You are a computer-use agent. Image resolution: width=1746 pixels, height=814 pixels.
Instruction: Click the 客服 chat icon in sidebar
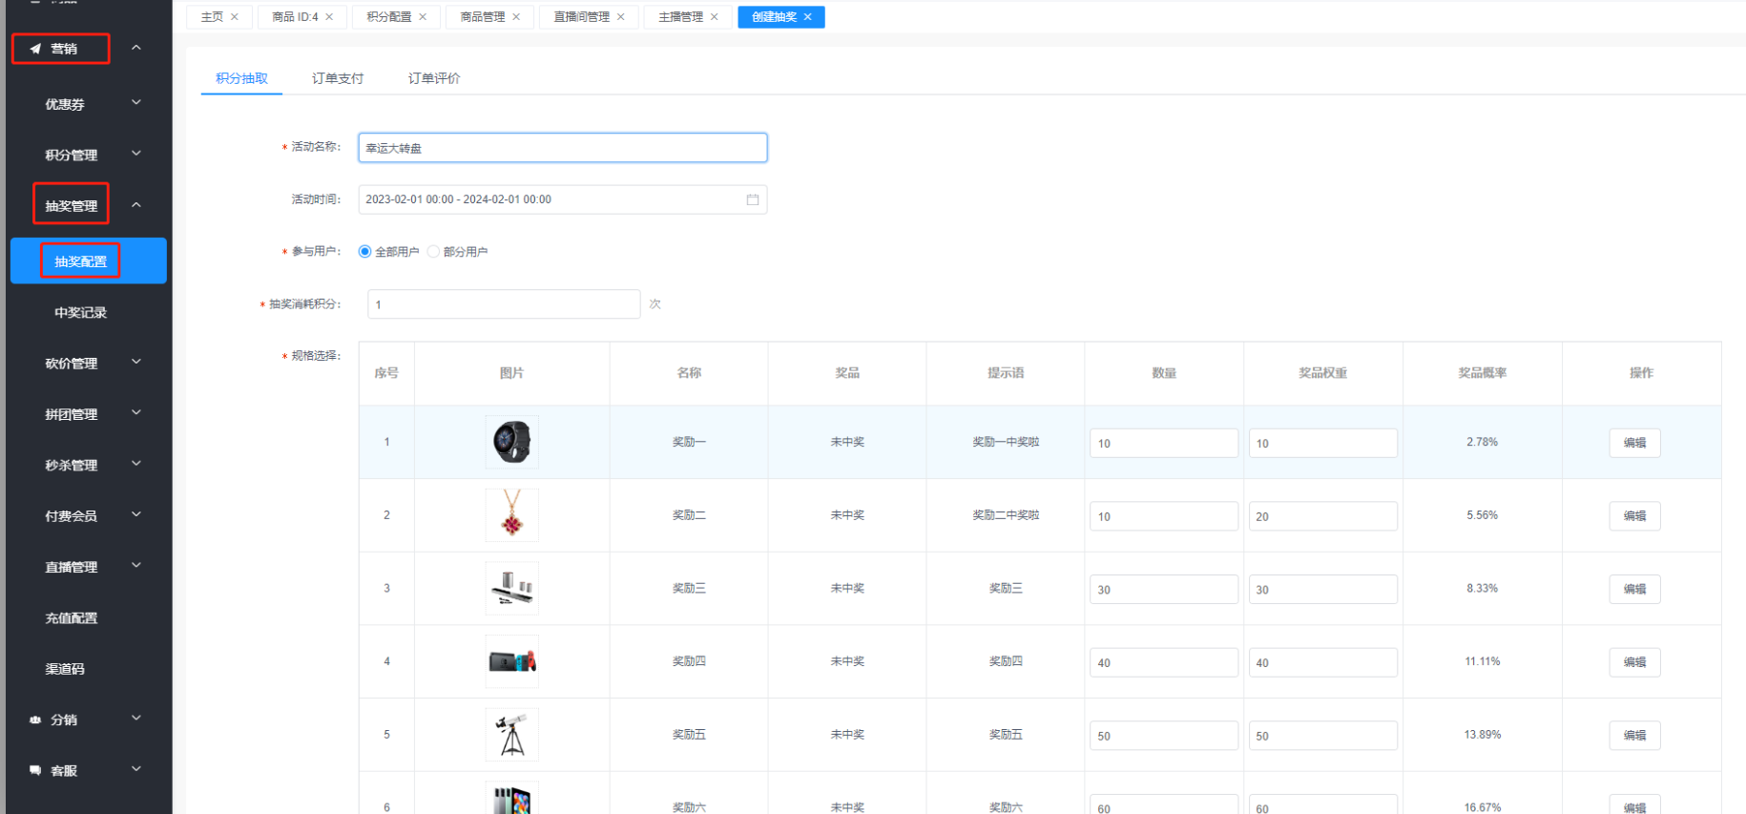pos(35,770)
